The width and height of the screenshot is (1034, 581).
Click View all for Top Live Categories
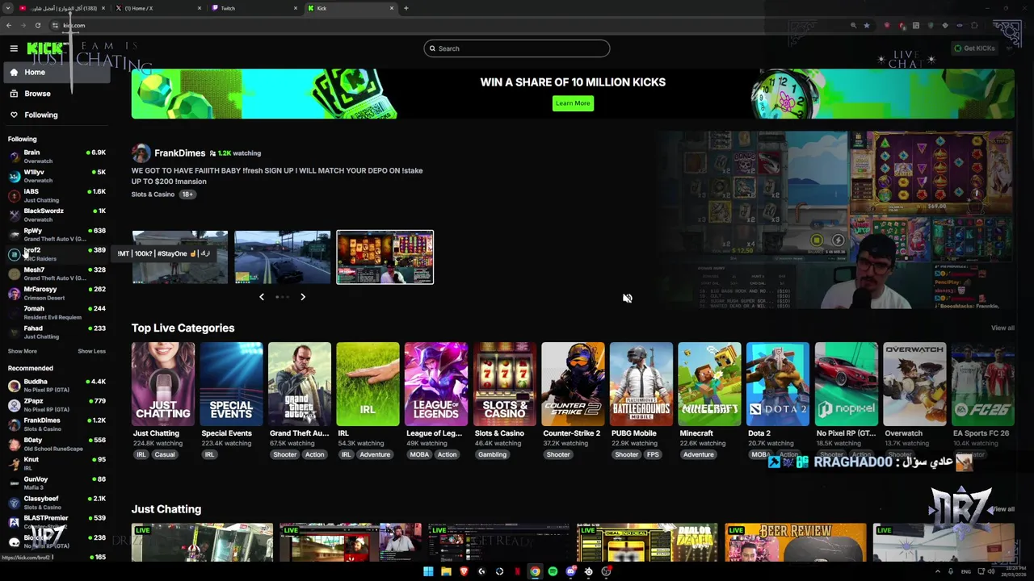point(1002,328)
